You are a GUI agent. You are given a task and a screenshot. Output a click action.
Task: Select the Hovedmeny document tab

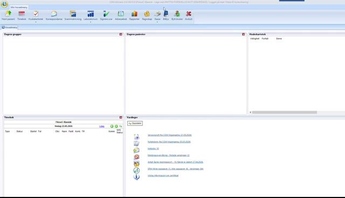pyautogui.click(x=10, y=27)
